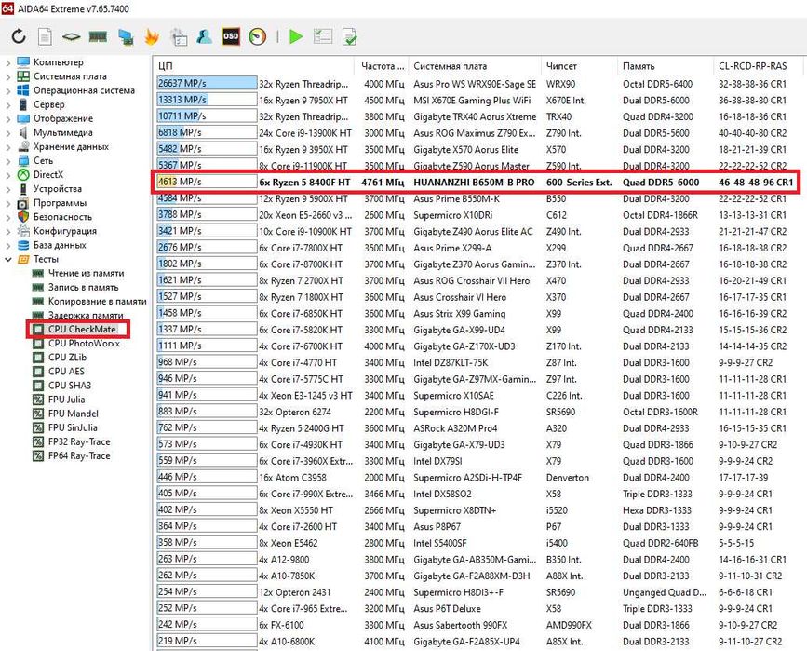The height and width of the screenshot is (651, 807).
Task: Expand the Хранение данных node
Action: (7, 147)
